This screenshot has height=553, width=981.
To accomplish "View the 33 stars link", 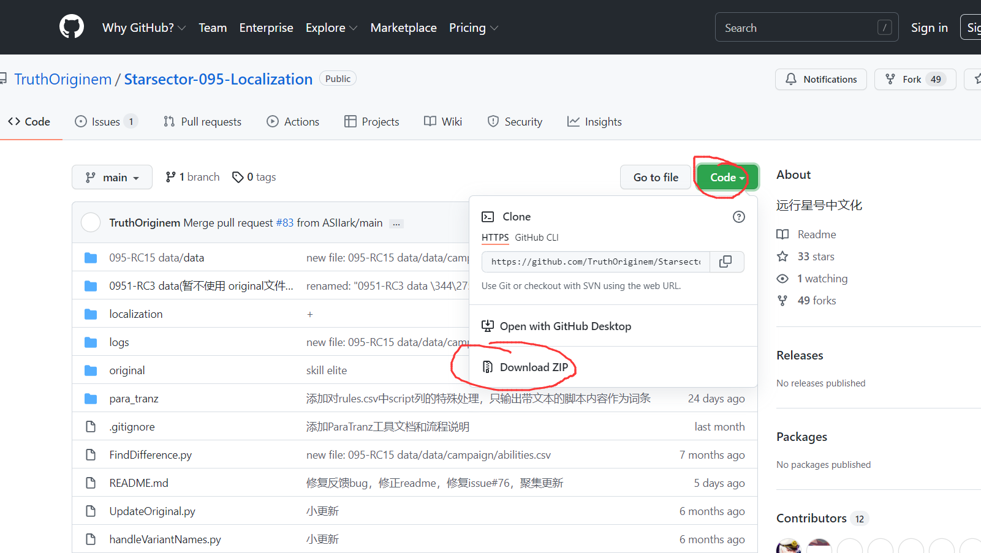I will click(x=816, y=257).
